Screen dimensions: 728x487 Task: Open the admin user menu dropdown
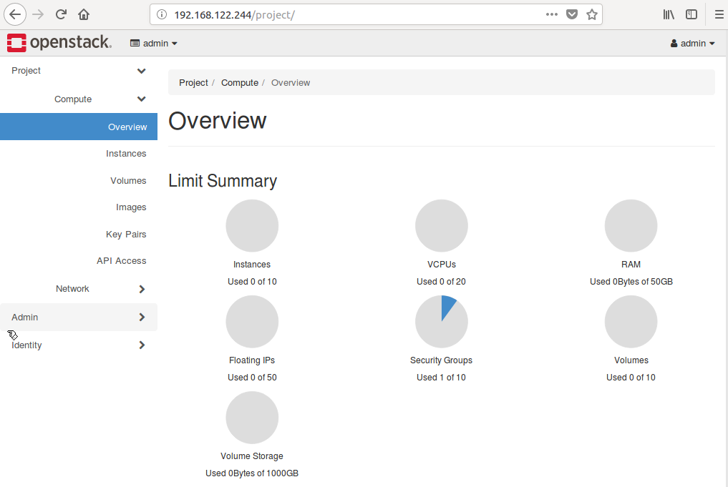[x=692, y=43]
